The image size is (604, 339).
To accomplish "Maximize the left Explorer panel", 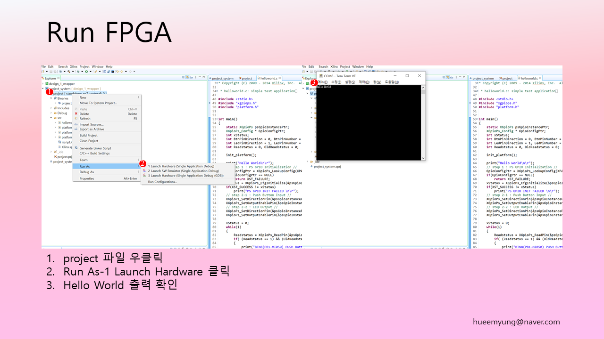I will click(x=204, y=78).
